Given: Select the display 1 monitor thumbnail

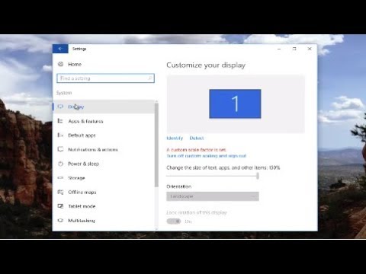Looking at the screenshot, I should 235,104.
